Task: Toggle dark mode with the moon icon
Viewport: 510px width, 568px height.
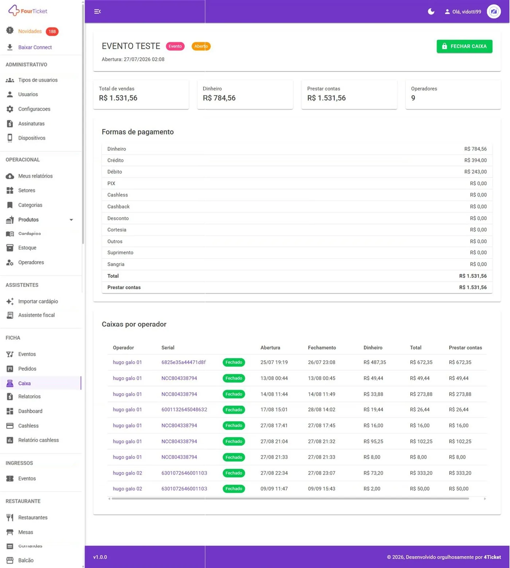Action: pyautogui.click(x=431, y=12)
